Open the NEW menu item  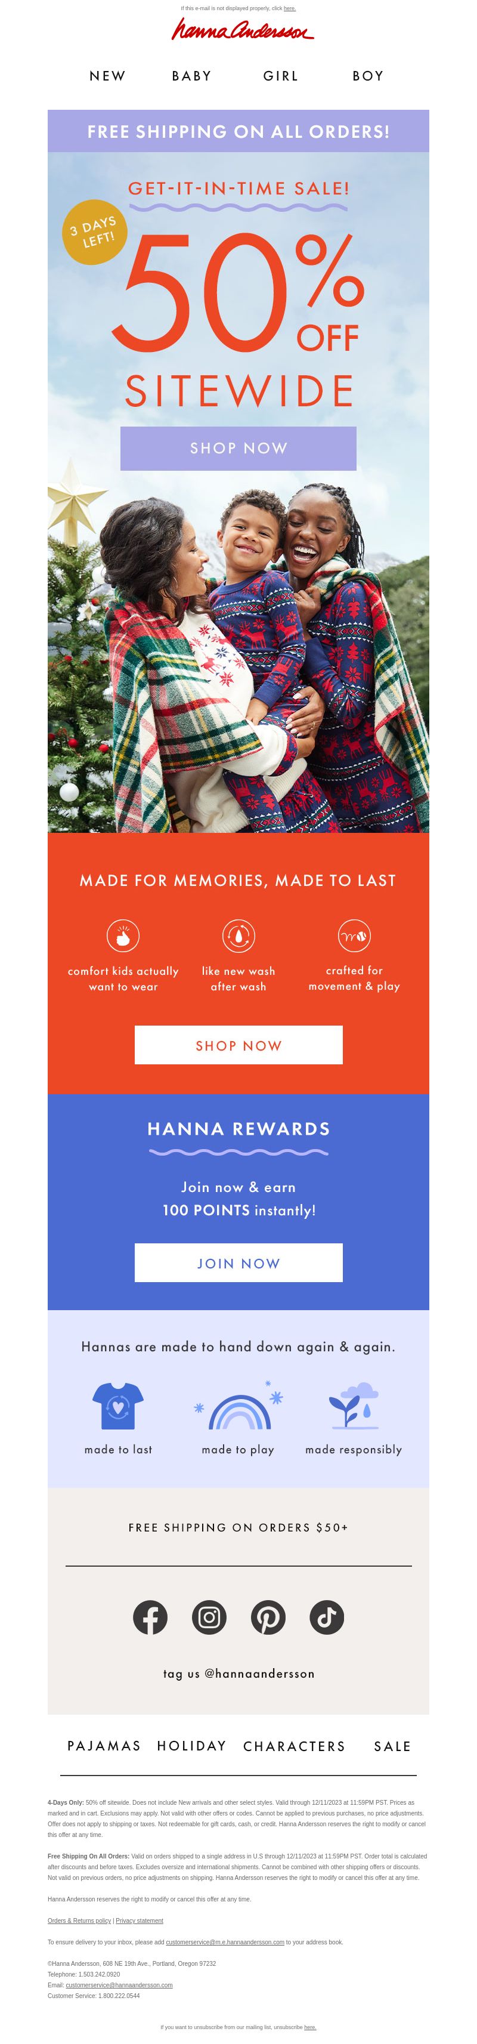pos(108,76)
